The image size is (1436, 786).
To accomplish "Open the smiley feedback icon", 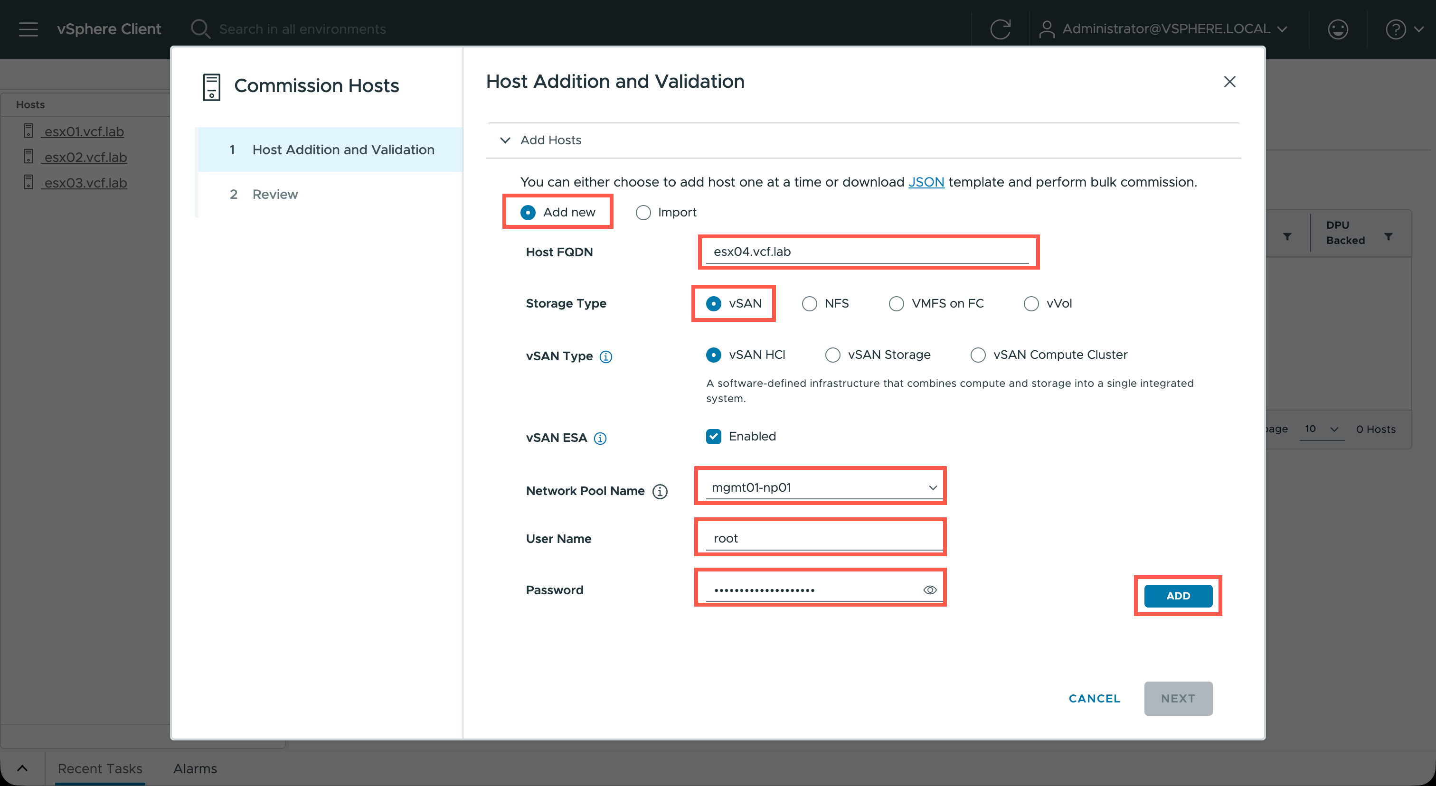I will point(1337,29).
